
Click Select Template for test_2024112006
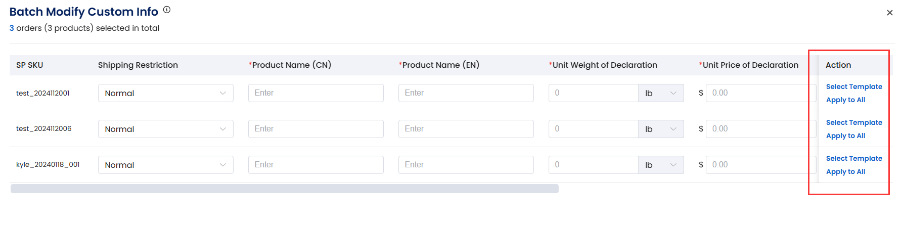click(854, 122)
